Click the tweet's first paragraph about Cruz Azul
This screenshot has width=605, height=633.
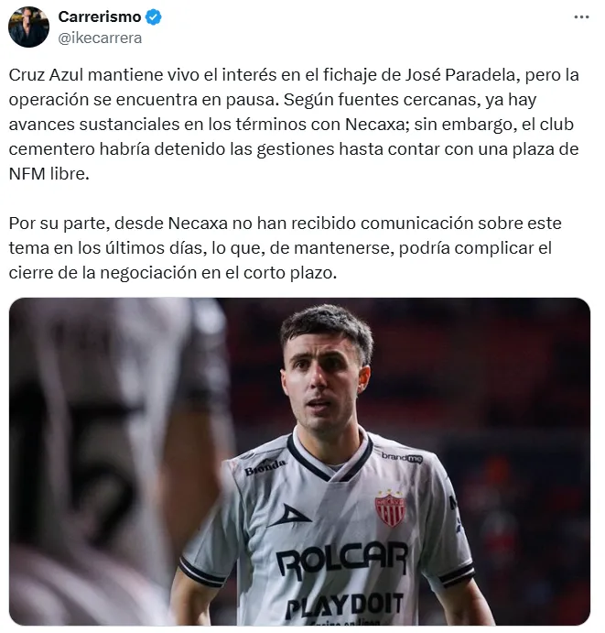[294, 125]
